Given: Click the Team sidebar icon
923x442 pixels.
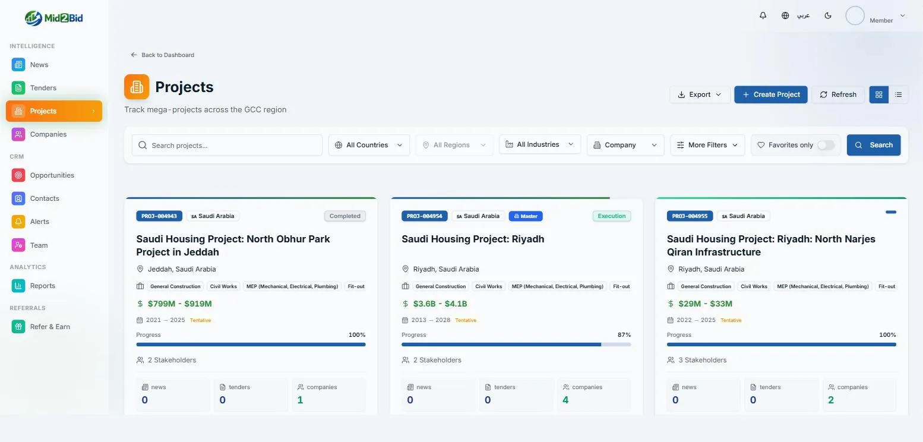Looking at the screenshot, I should tap(18, 245).
